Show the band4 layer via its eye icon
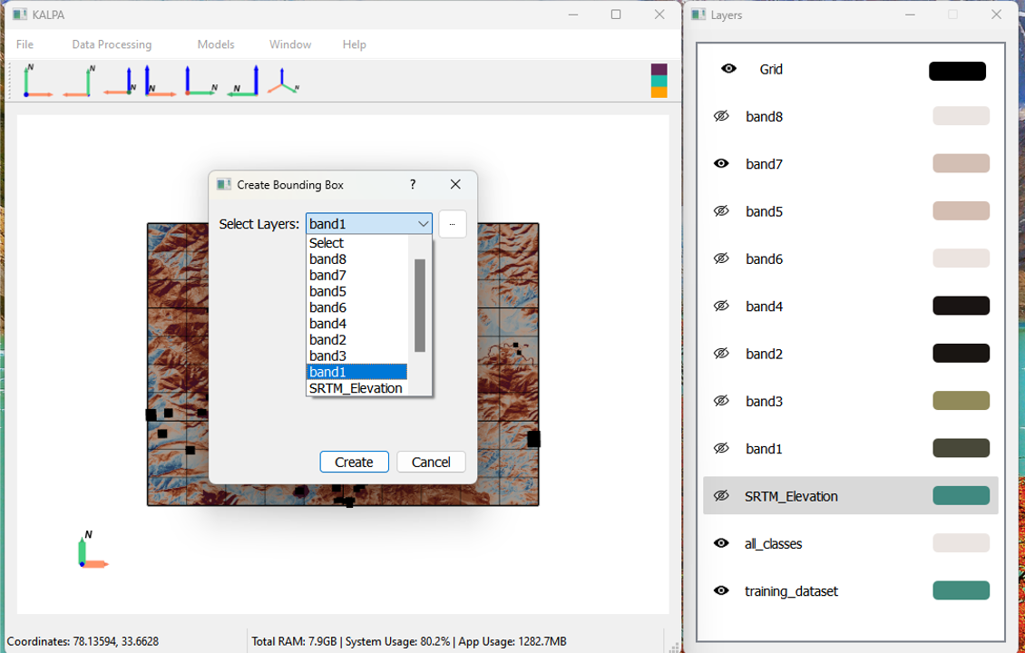Viewport: 1025px width, 653px height. pos(721,306)
